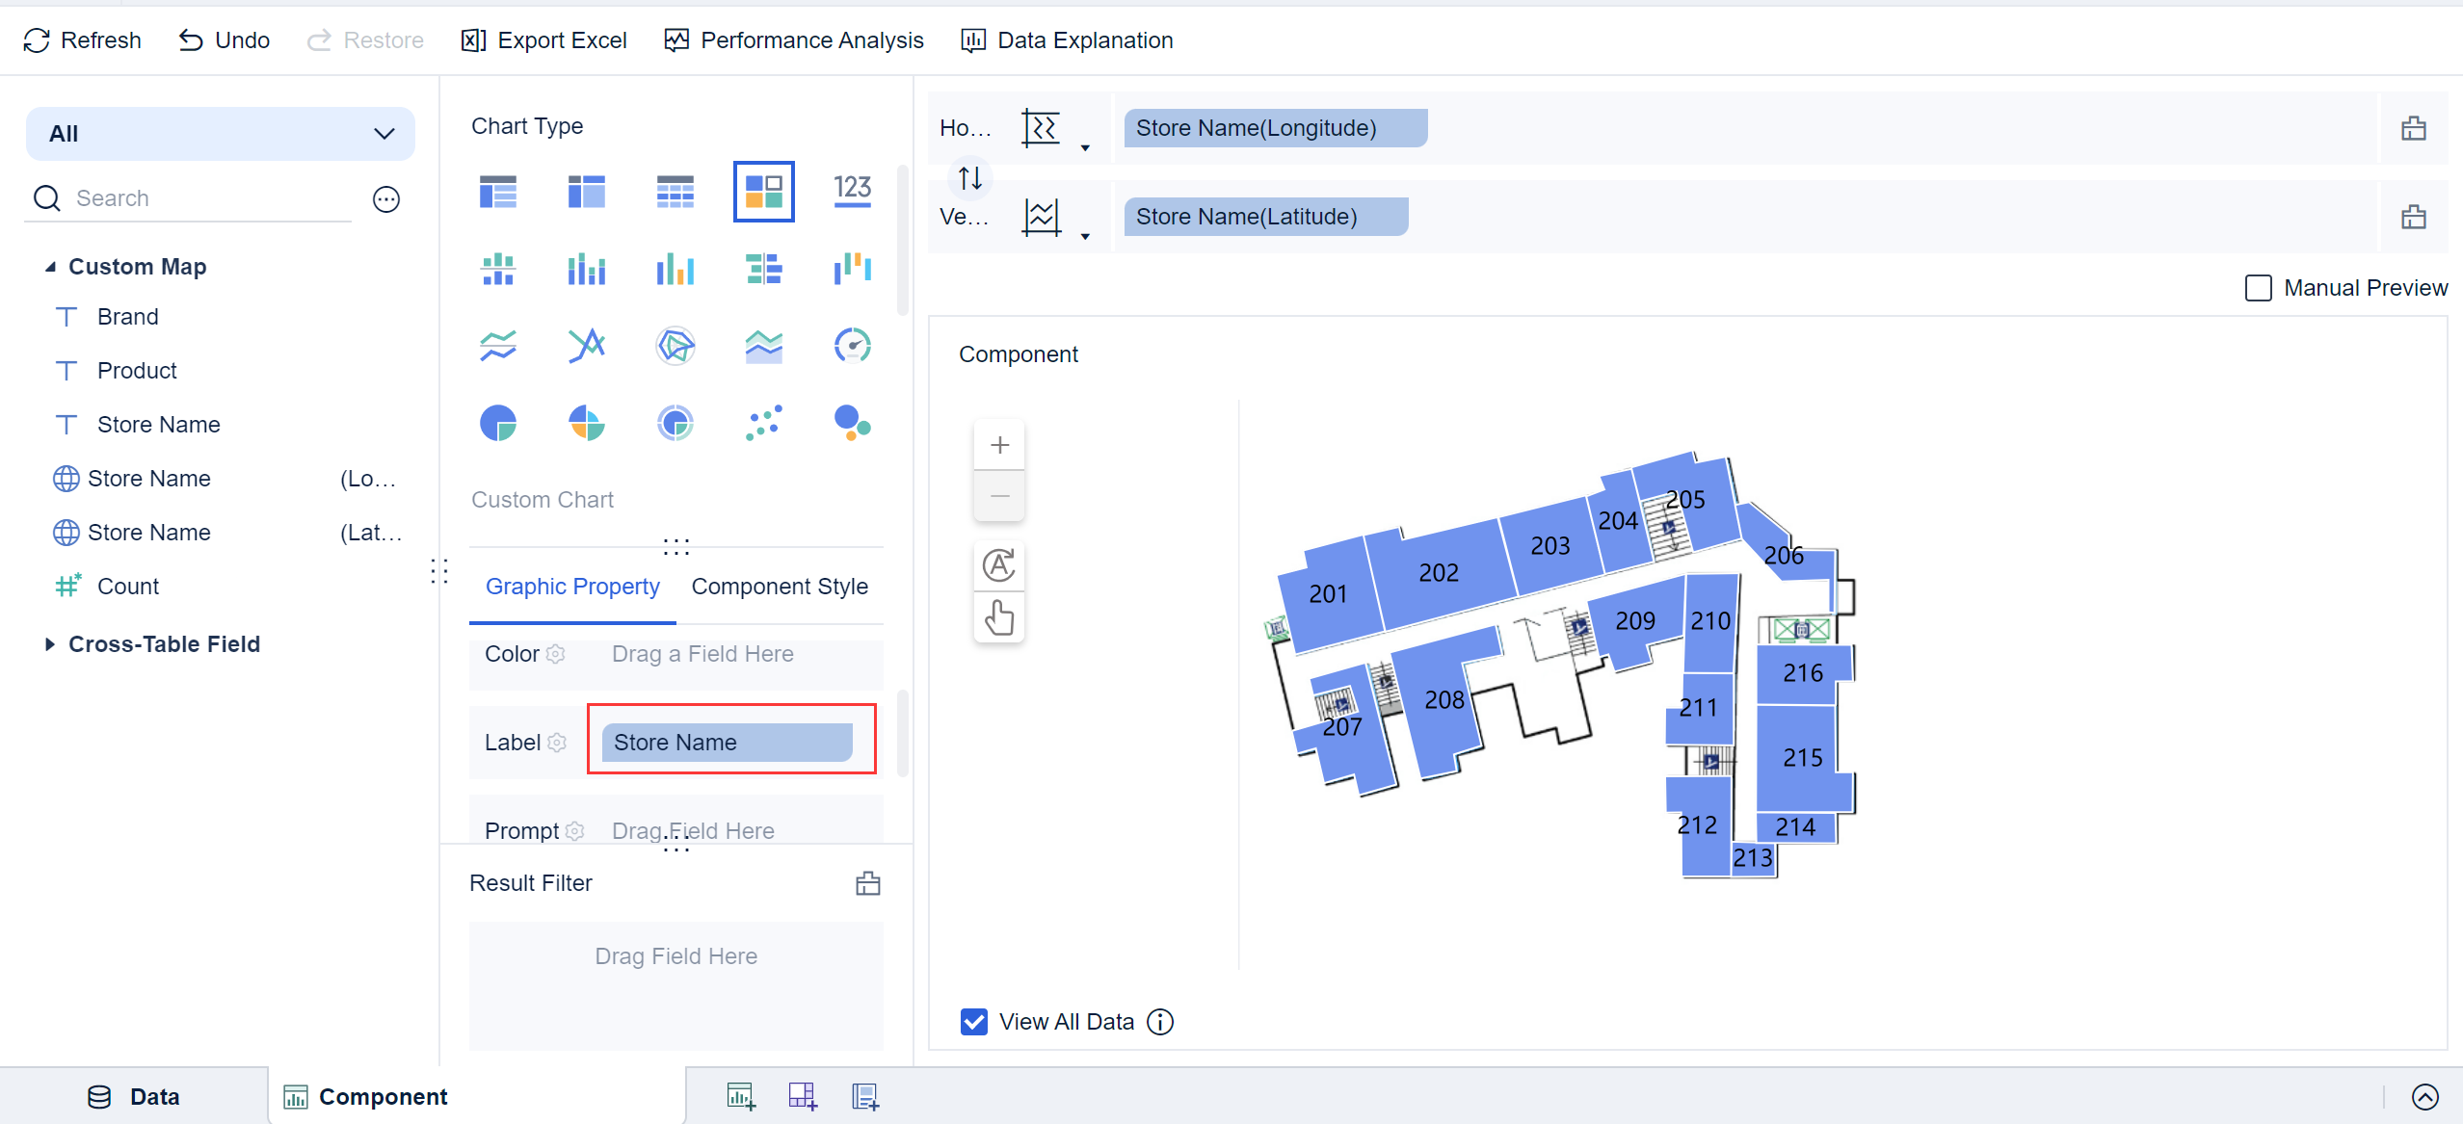Pick the KPI number card icon
Screen dimensions: 2463x1124
pyautogui.click(x=853, y=191)
